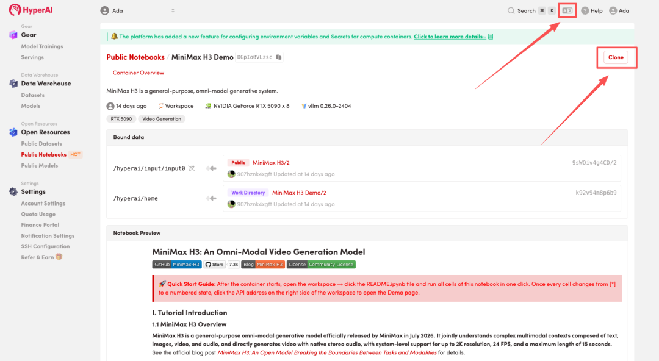Click the Refer & Earn gift icon
Screen dimensions: 659x361
tap(59, 257)
